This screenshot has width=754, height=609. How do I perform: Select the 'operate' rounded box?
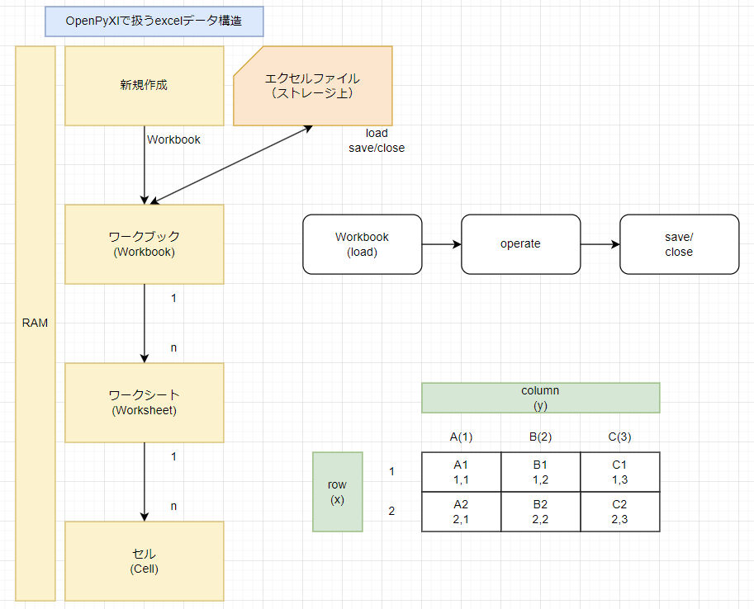click(x=521, y=244)
